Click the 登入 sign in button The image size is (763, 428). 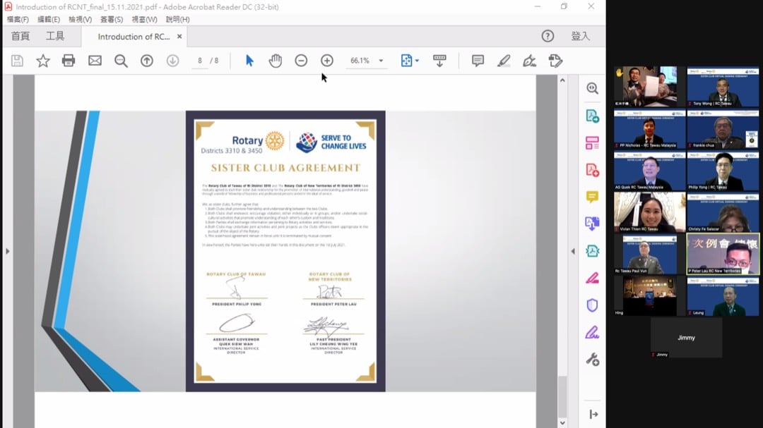tap(580, 36)
